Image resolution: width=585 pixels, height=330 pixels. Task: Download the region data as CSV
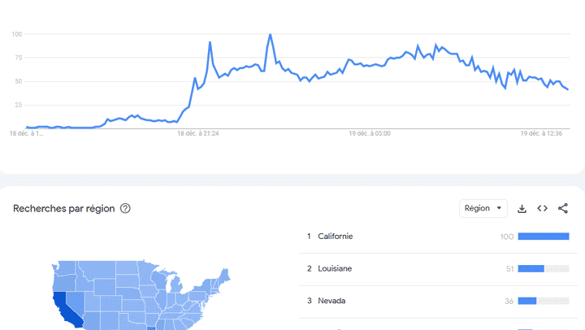coord(522,209)
